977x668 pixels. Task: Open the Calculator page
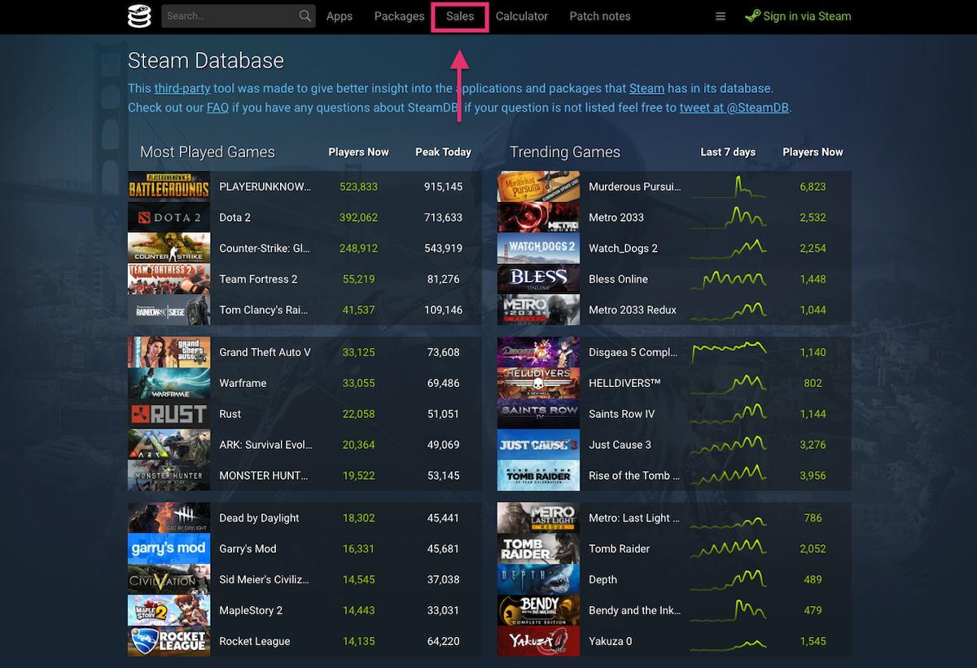(522, 16)
